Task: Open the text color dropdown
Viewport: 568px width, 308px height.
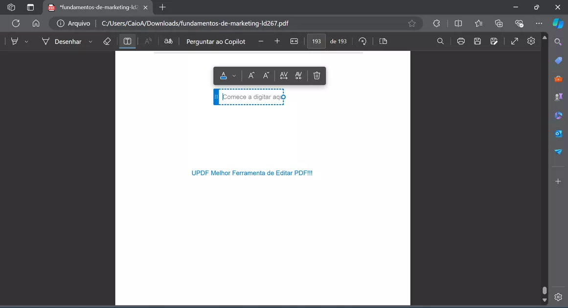Action: click(234, 75)
